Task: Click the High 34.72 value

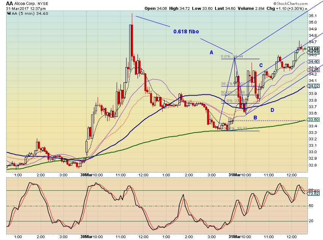Action: click(179, 8)
